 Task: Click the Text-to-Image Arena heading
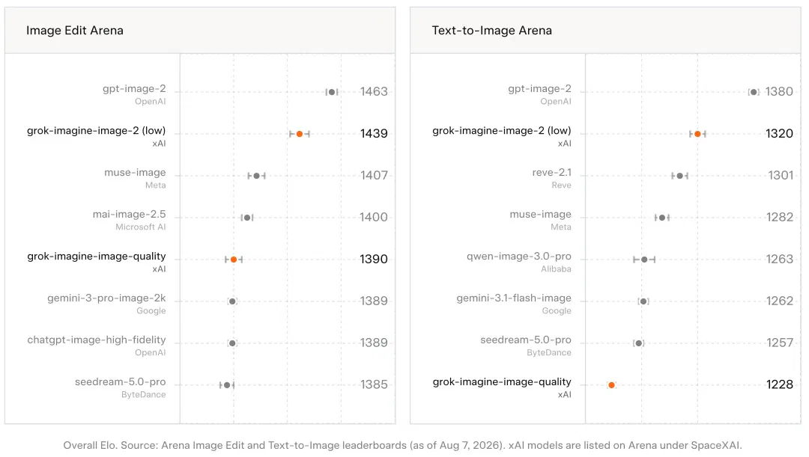[x=491, y=31]
